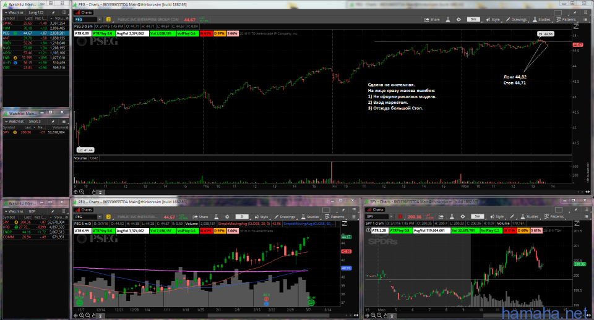Image resolution: width=594 pixels, height=320 pixels.
Task: Select COMM row in GEP watchlist
Action: pos(36,237)
